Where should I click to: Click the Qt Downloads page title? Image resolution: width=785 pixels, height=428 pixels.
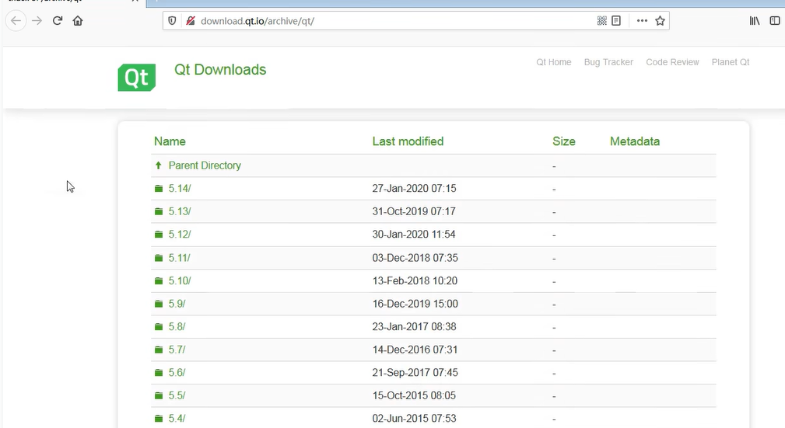click(220, 69)
